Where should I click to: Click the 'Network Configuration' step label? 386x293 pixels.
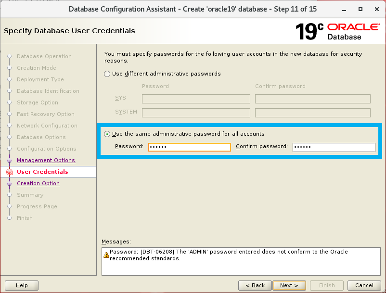pyautogui.click(x=47, y=126)
